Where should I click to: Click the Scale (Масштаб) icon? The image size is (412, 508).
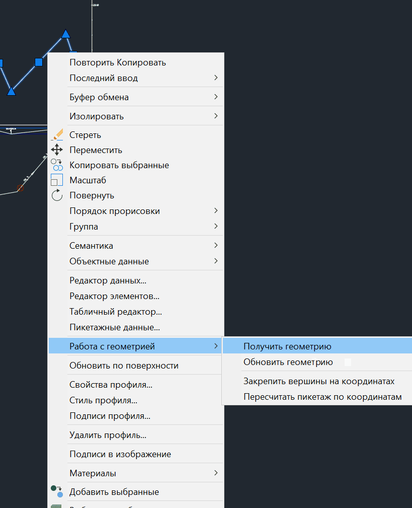tap(57, 180)
